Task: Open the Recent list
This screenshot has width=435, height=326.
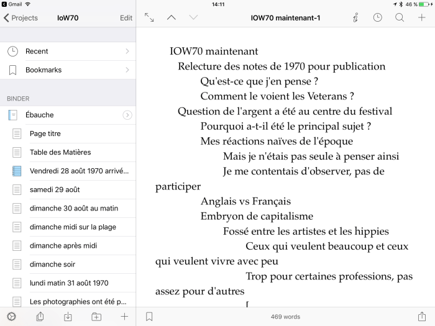Action: click(68, 52)
